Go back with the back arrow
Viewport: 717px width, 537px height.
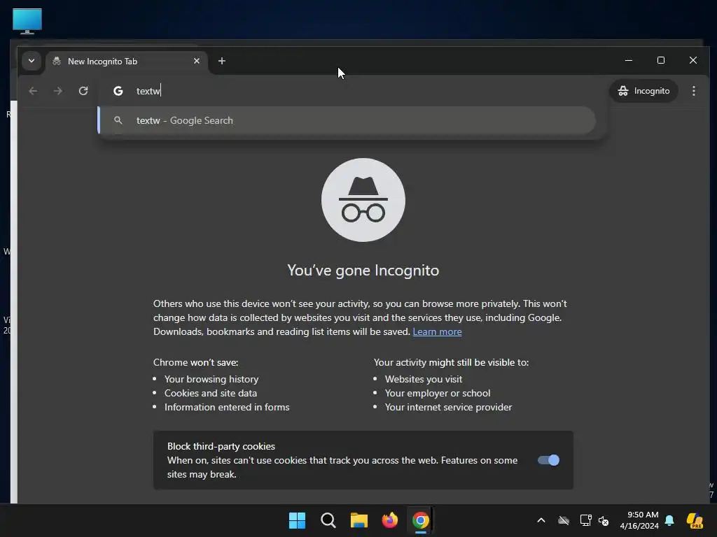click(33, 91)
